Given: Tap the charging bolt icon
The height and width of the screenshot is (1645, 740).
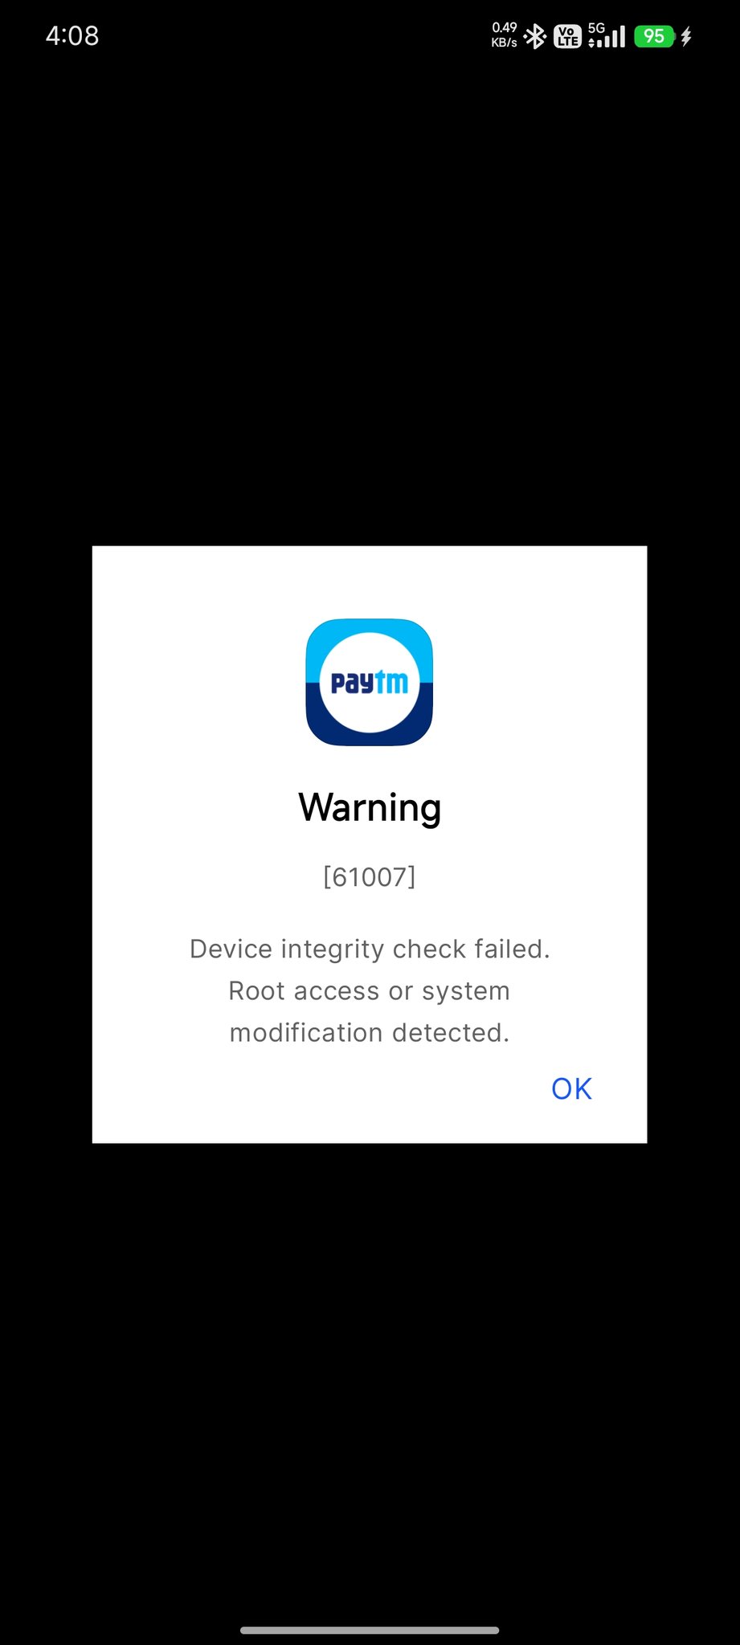Looking at the screenshot, I should 686,36.
